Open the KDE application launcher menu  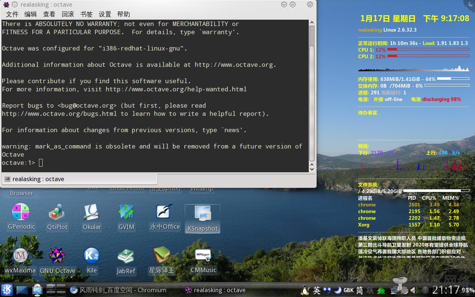click(7, 290)
